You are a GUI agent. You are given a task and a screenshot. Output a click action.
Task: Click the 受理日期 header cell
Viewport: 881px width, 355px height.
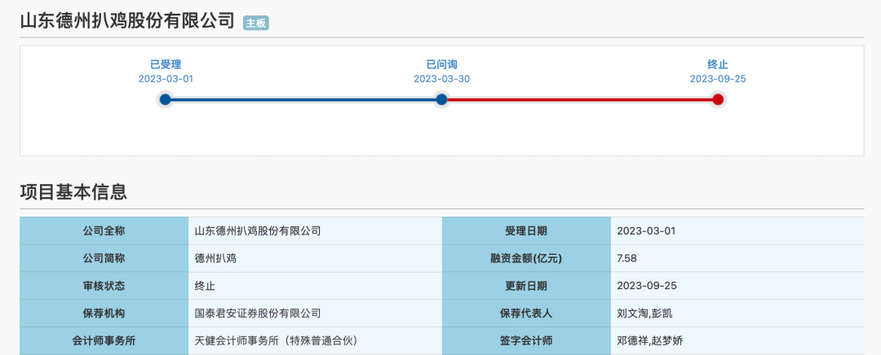(526, 230)
